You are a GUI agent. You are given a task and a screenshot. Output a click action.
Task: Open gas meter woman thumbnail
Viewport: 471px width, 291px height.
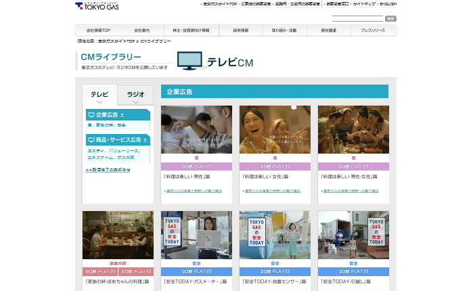click(x=196, y=235)
